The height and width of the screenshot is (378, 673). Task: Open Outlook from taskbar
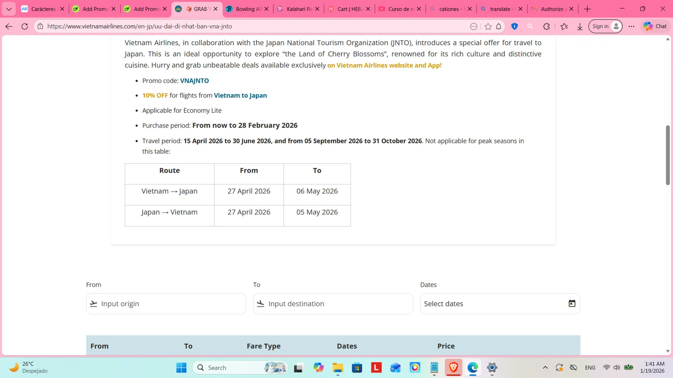(396, 368)
